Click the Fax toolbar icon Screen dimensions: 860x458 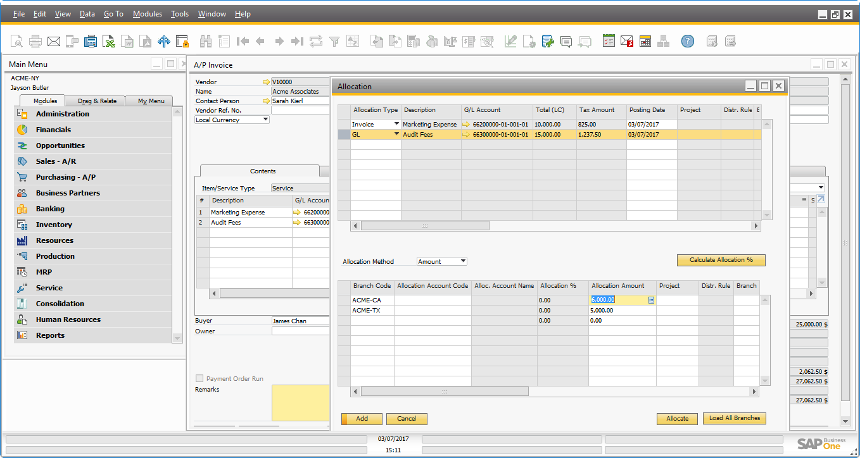pos(91,42)
